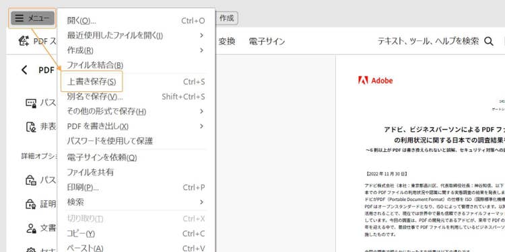
Task: Click the hidden info document icon
Action: 31,126
